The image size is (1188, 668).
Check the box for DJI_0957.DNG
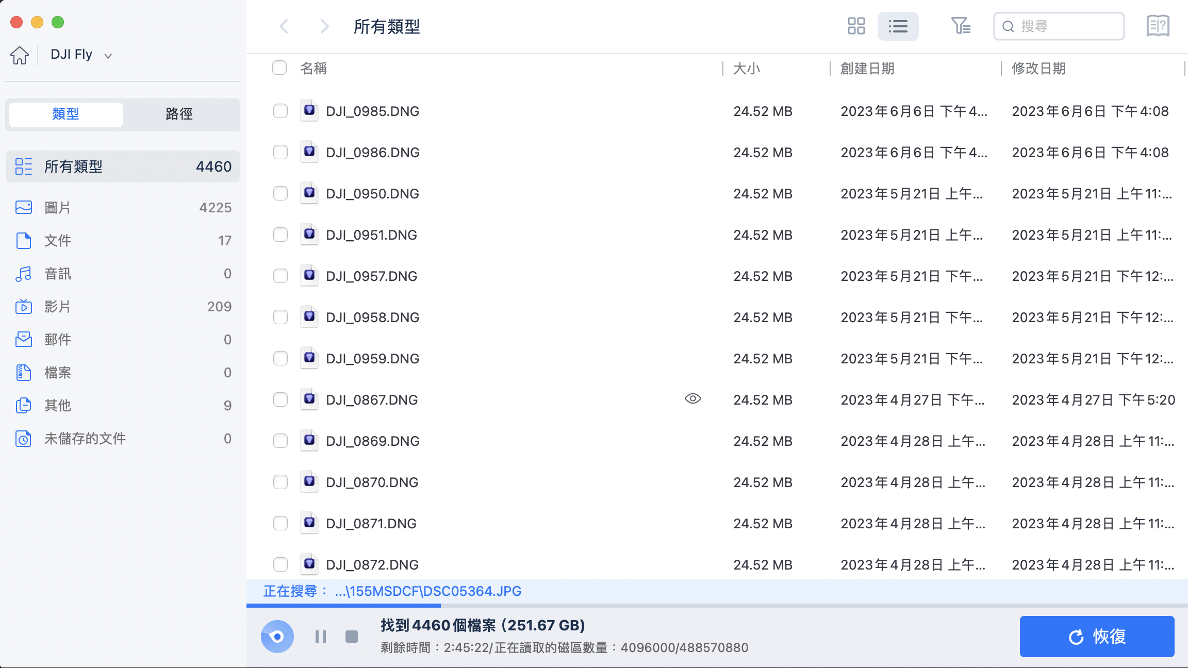[280, 276]
